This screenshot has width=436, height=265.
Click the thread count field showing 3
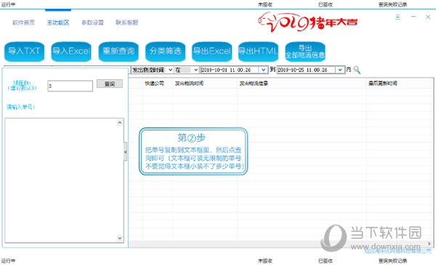point(70,86)
